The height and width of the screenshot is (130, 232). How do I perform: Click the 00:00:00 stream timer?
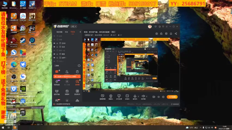[175, 104]
